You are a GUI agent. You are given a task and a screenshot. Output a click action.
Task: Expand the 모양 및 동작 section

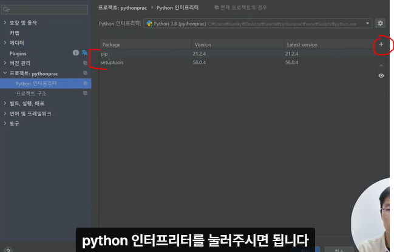5,22
